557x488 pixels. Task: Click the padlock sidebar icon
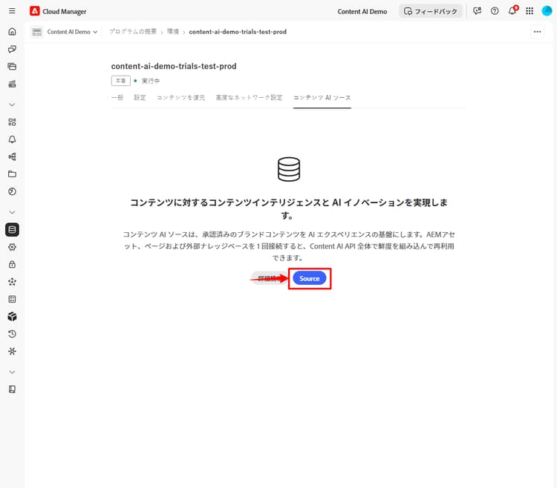coord(12,264)
